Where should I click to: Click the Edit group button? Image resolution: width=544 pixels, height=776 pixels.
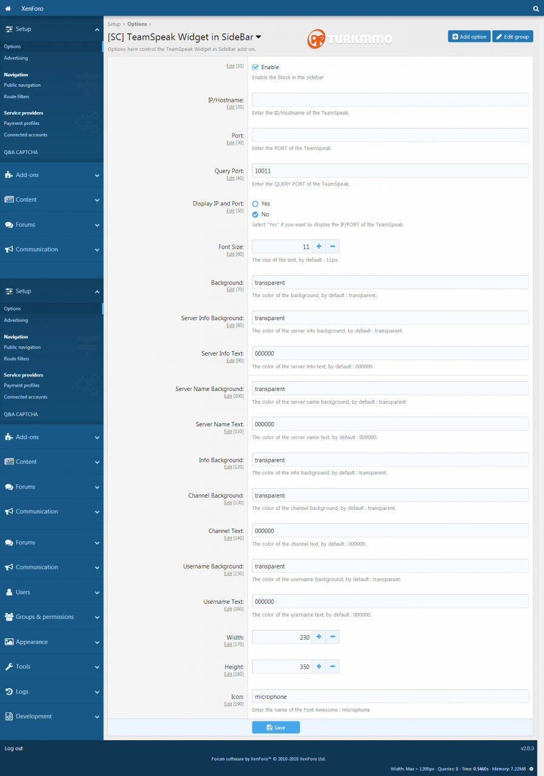(x=512, y=36)
